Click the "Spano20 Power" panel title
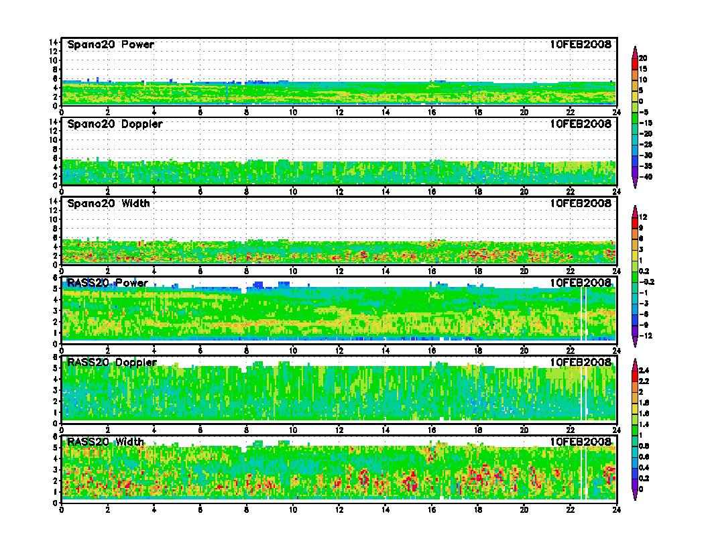The image size is (708, 547). pos(111,44)
